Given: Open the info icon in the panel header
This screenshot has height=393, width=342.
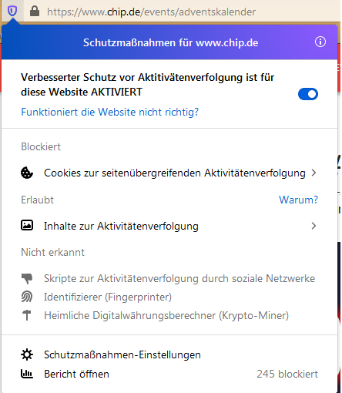Looking at the screenshot, I should [x=320, y=42].
